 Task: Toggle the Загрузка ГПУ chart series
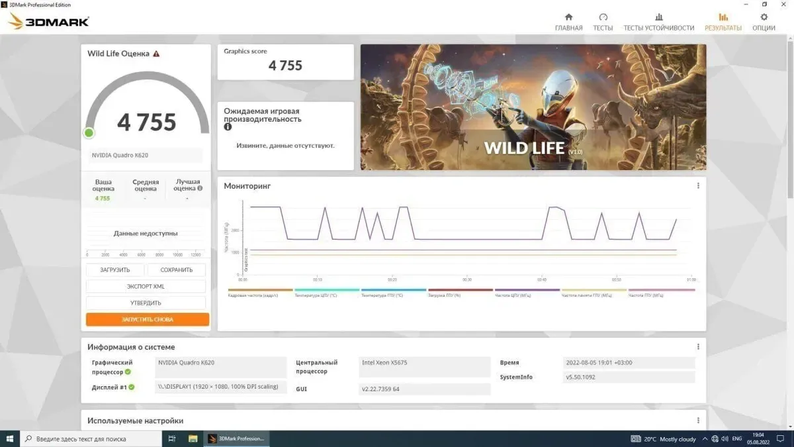point(461,292)
